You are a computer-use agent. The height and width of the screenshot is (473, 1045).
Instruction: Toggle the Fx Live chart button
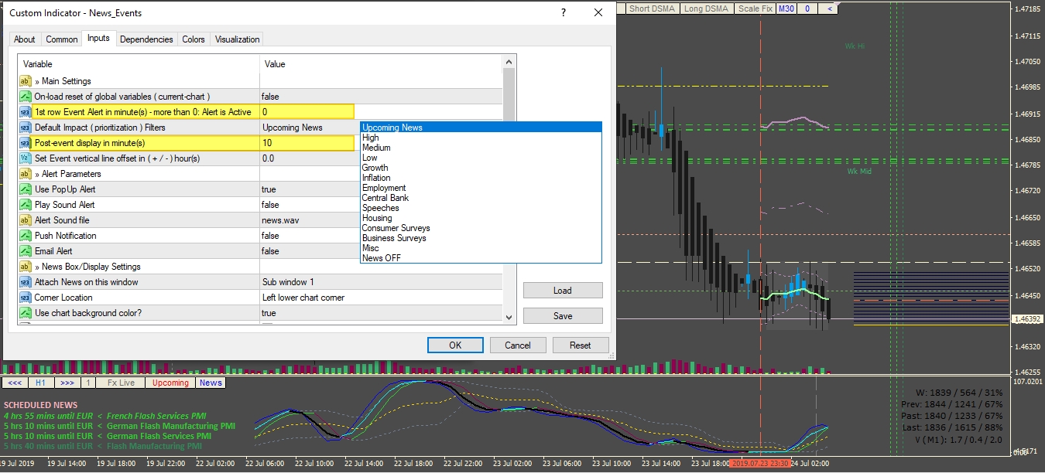tap(121, 383)
